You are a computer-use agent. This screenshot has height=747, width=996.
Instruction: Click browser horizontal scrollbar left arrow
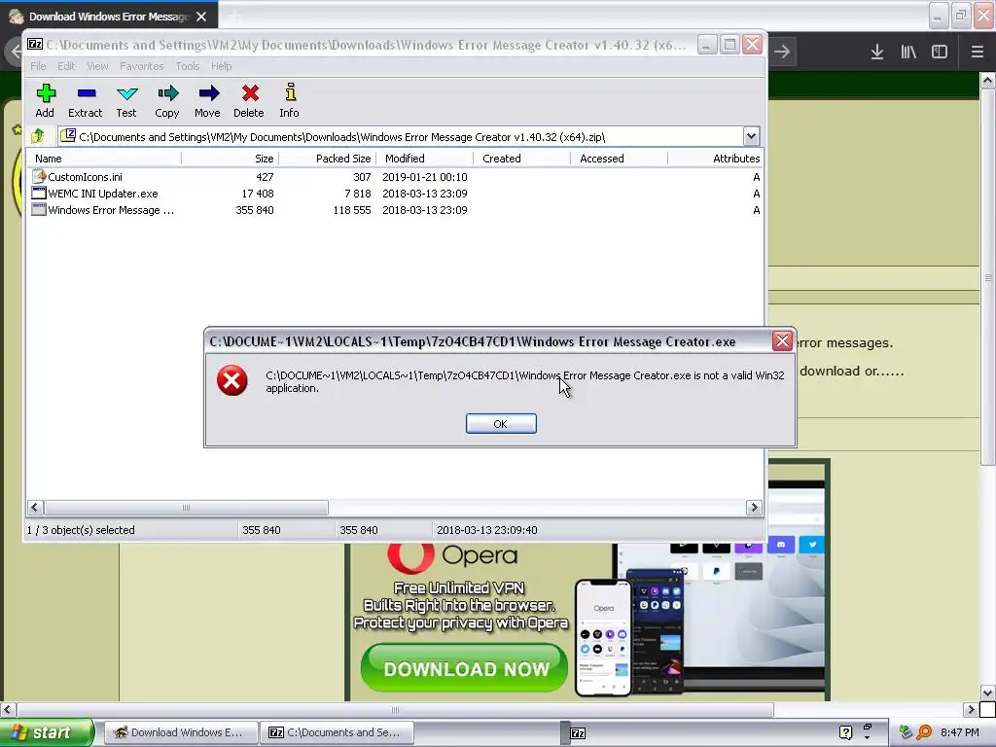(x=8, y=709)
